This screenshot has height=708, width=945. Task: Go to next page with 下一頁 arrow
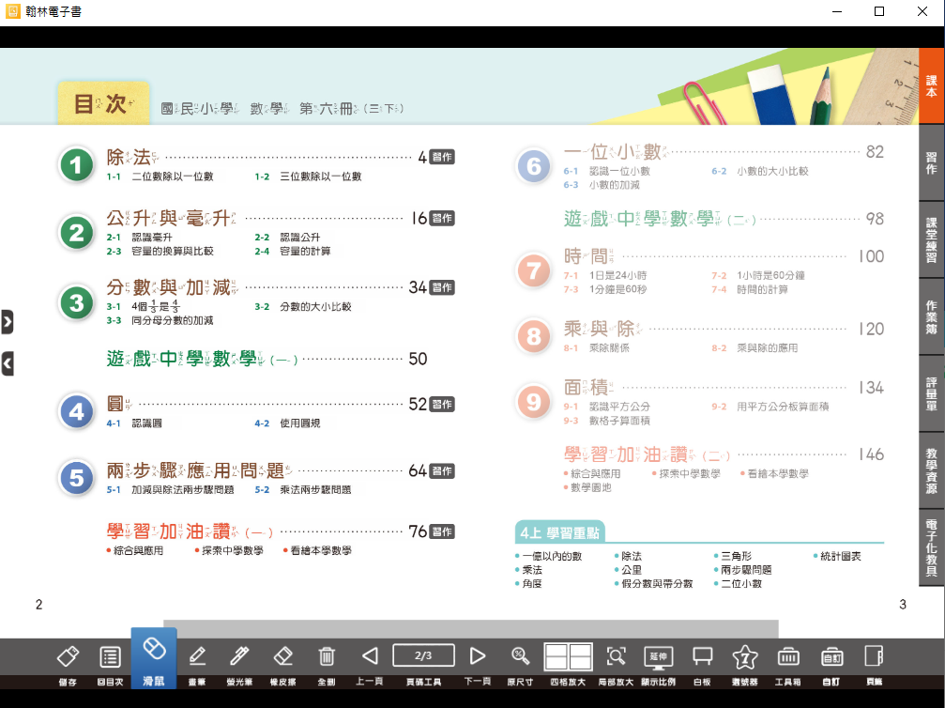pos(478,656)
